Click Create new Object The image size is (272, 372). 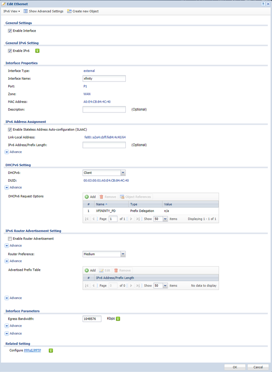coord(83,11)
